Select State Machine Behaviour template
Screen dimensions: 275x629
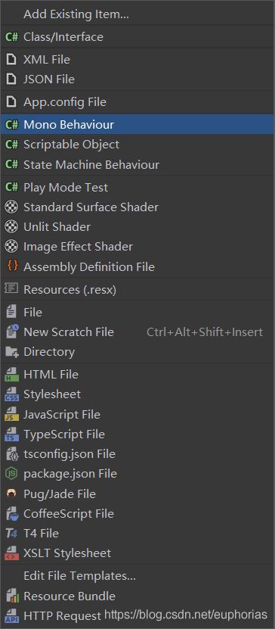pos(137,164)
